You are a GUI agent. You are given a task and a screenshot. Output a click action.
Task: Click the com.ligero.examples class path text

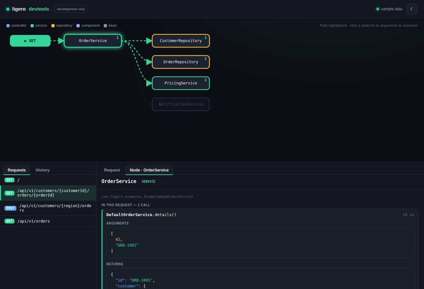click(147, 197)
